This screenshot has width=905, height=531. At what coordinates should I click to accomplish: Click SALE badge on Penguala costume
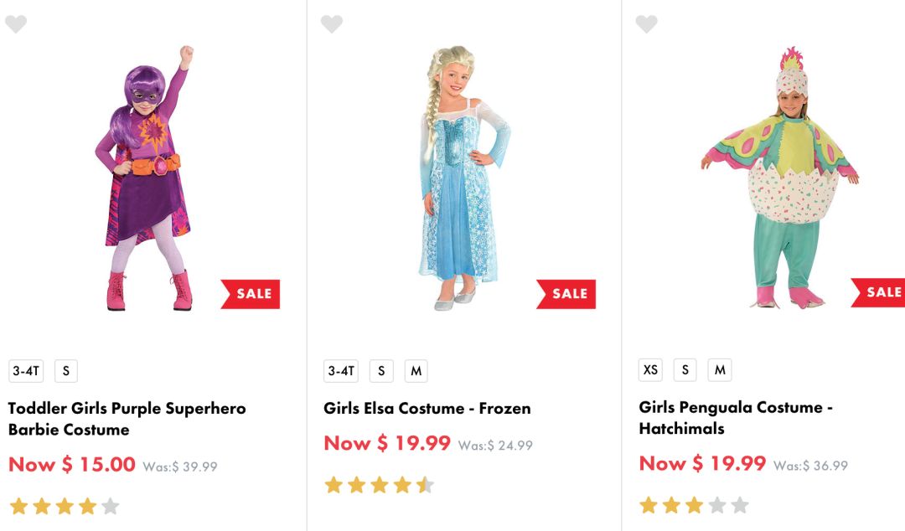coord(880,292)
